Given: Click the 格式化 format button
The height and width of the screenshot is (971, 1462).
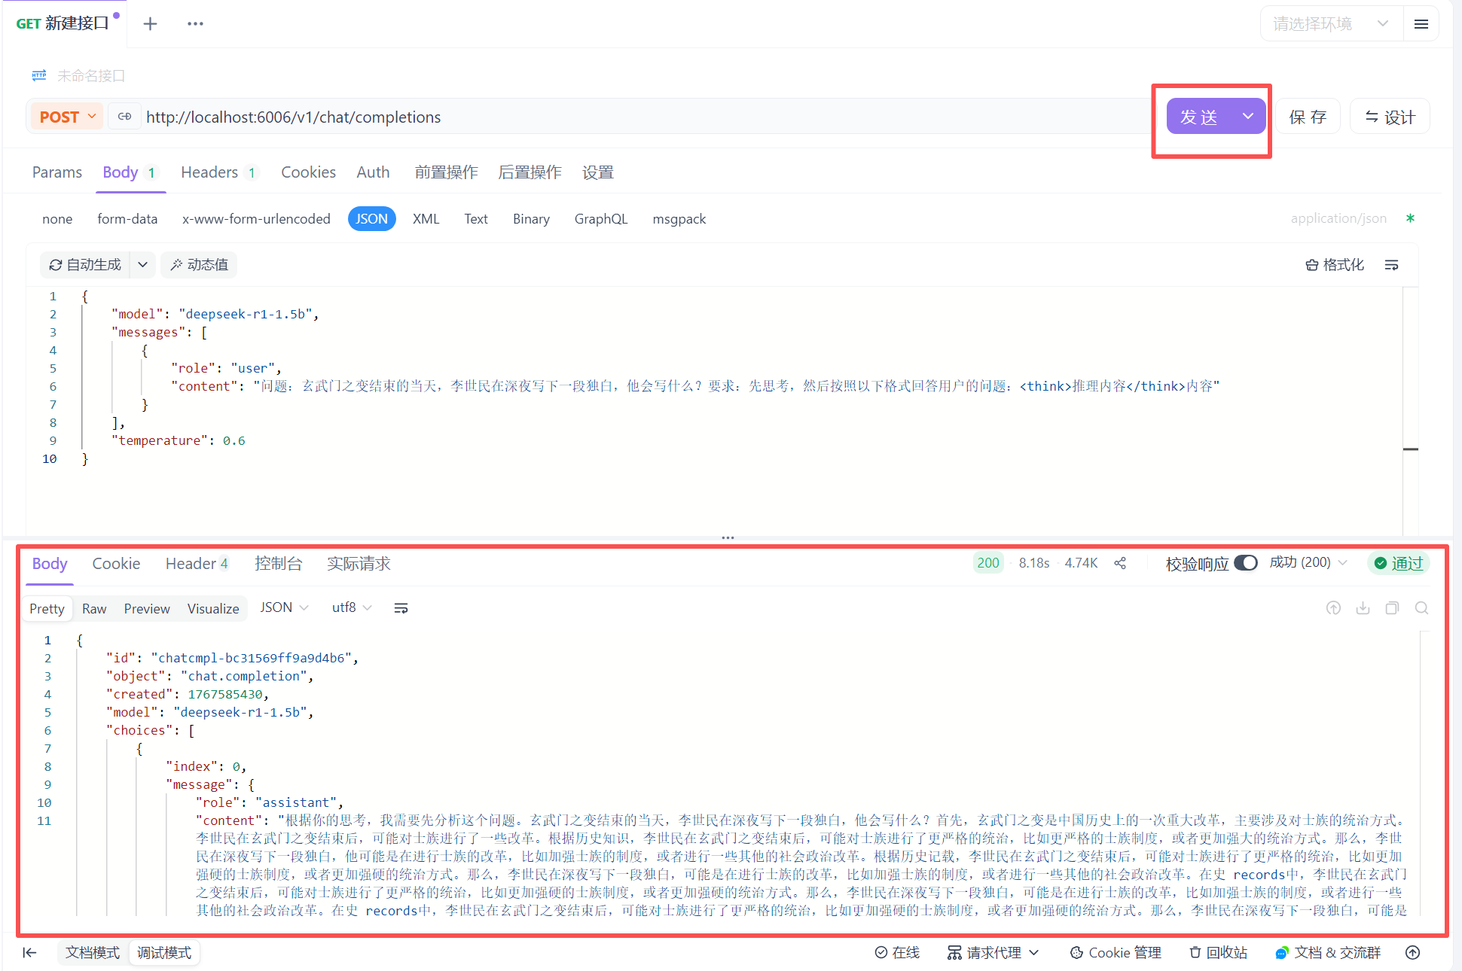Looking at the screenshot, I should (x=1335, y=265).
